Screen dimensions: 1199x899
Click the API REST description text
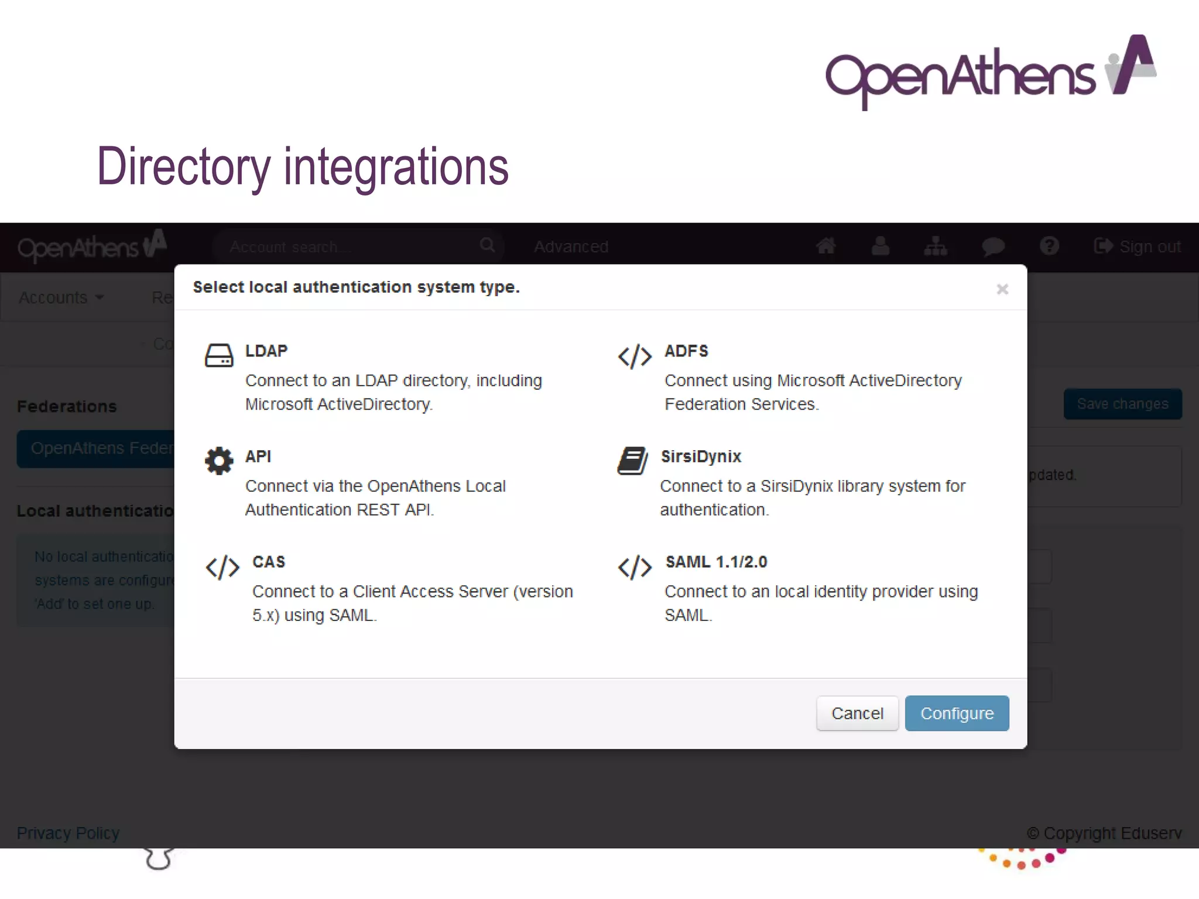tap(375, 498)
